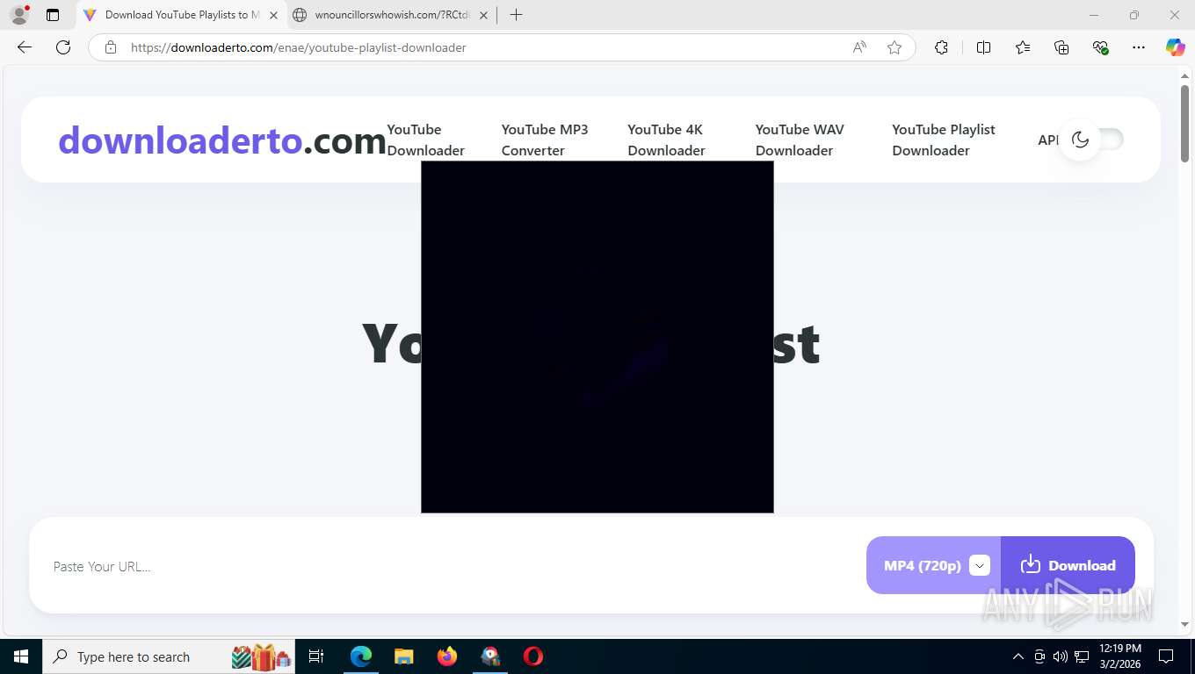Viewport: 1195px width, 674px height.
Task: Click the address bar URL
Action: tap(299, 47)
